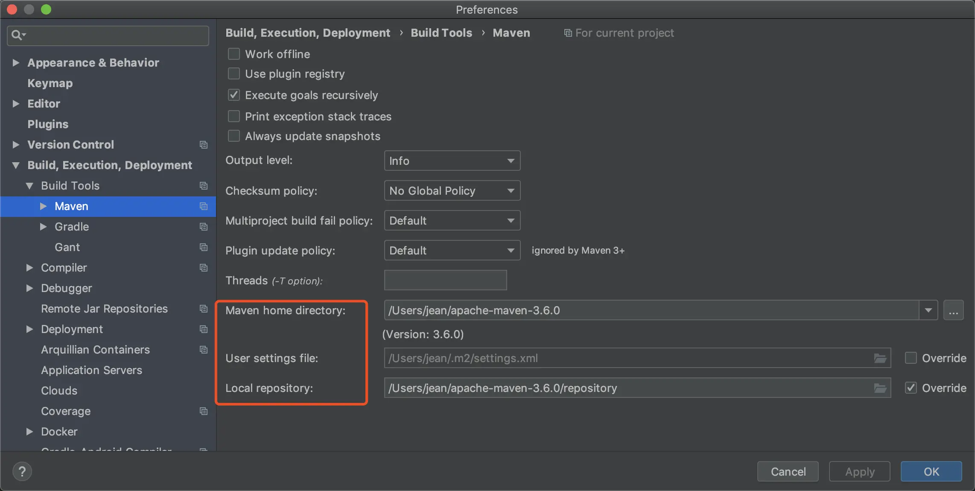975x491 pixels.
Task: Click project-level icon beside Gradle
Action: point(204,227)
